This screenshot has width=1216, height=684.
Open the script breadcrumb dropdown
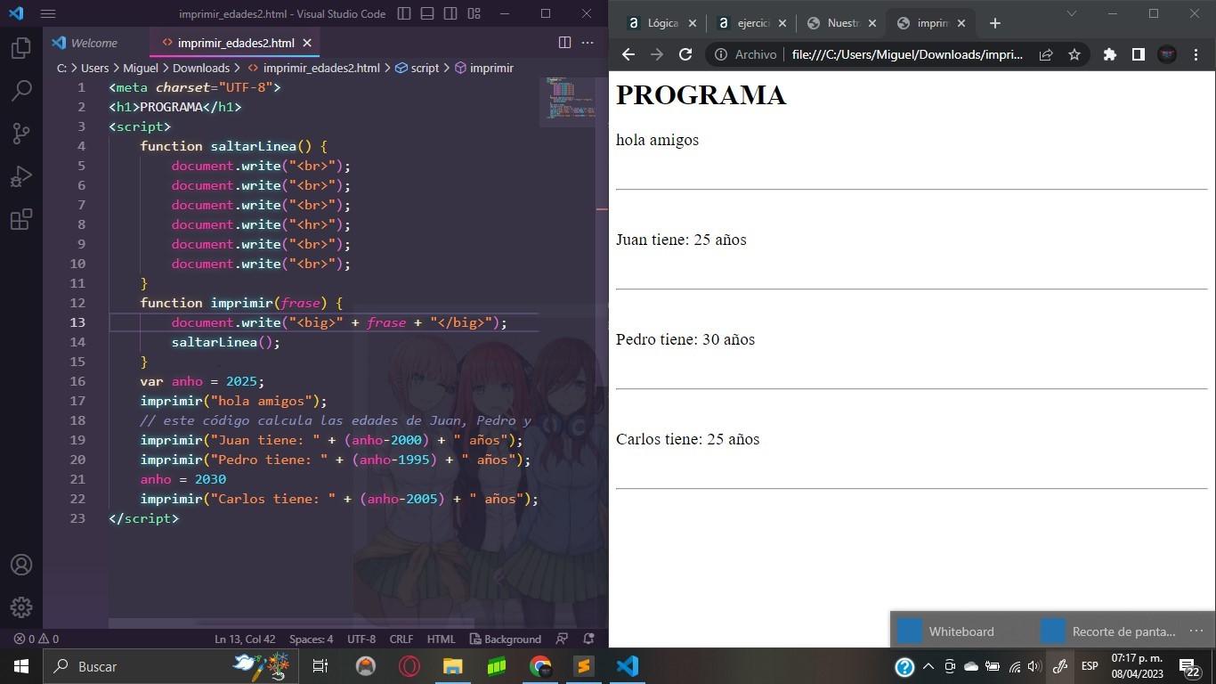point(417,68)
